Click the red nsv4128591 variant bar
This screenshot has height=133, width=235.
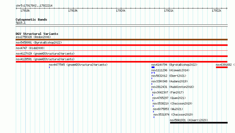pos(121,62)
